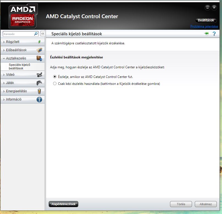222x214 pixels.
Task: Select 'Észlelje, amikor az AMD Catalyst Control Center fut'
Action: (55, 77)
